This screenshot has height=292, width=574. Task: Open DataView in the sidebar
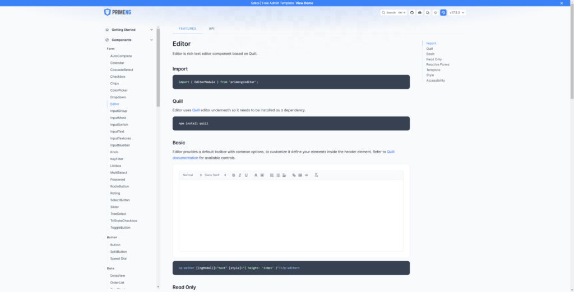pos(118,276)
